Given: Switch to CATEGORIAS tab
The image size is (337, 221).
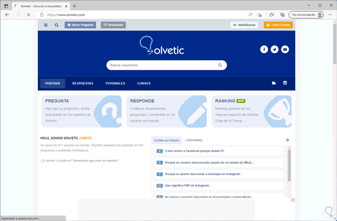Looking at the screenshot, I should tap(194, 140).
